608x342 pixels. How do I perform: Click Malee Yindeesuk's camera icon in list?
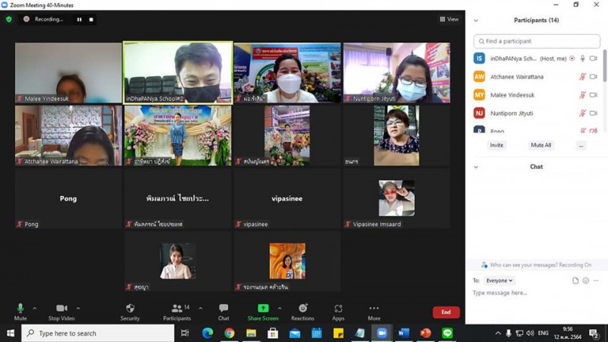(594, 95)
